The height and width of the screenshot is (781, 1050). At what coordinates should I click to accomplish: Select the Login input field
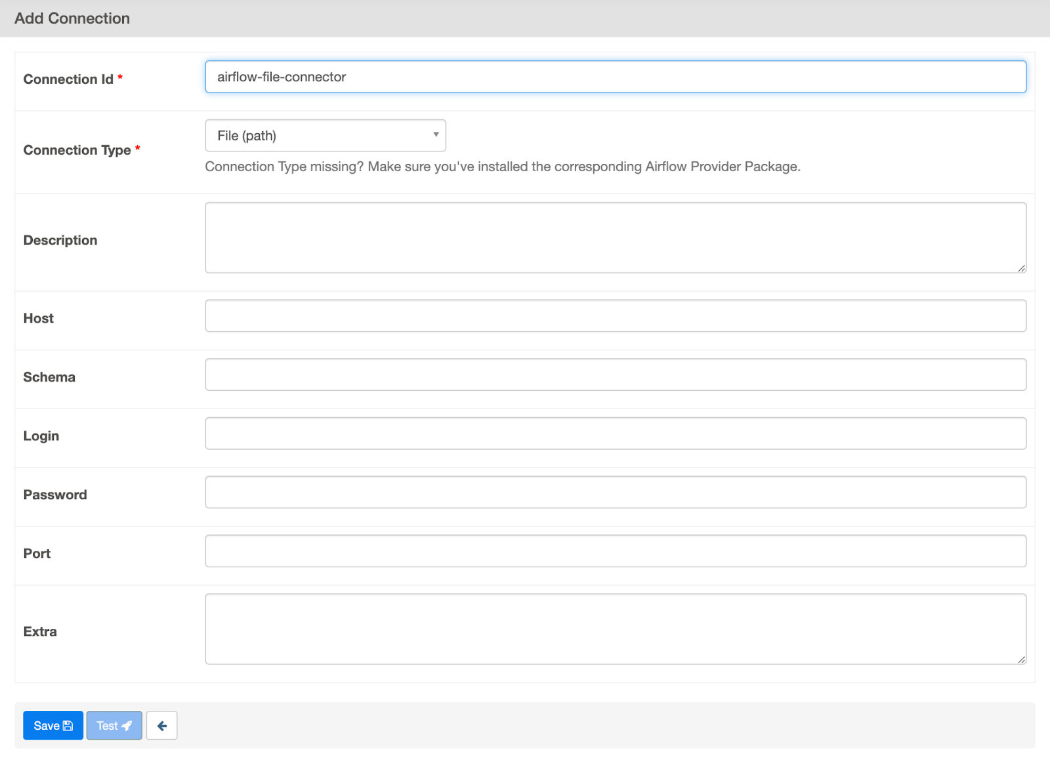(615, 433)
